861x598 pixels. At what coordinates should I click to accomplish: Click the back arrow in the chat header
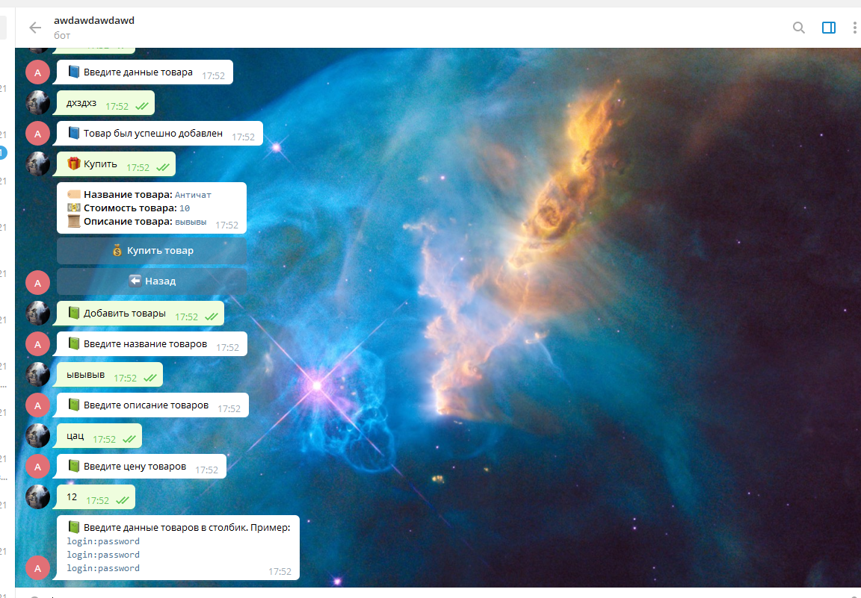point(35,28)
